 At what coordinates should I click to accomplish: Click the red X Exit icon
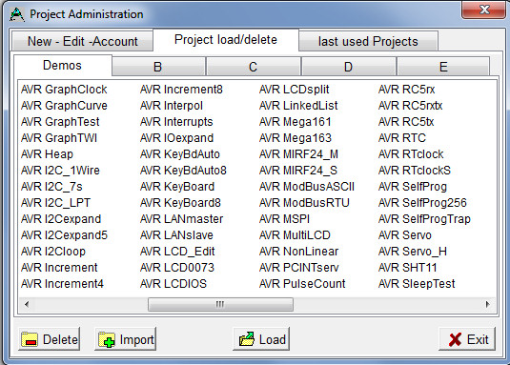(x=455, y=339)
